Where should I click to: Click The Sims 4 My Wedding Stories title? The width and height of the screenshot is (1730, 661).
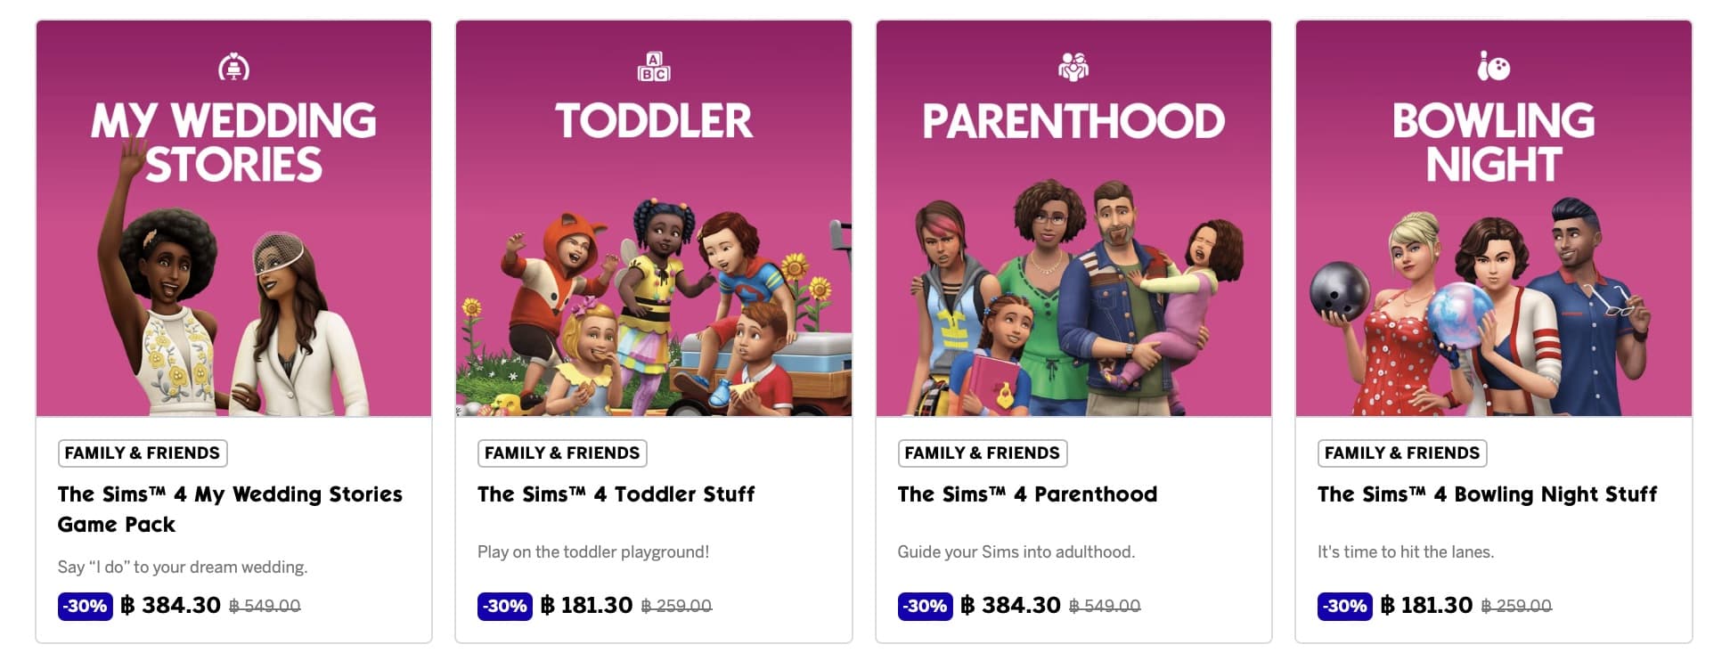click(230, 509)
